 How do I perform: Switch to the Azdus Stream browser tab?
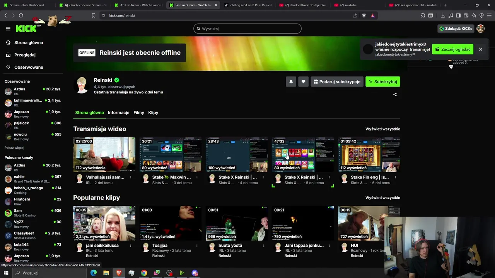point(138,5)
